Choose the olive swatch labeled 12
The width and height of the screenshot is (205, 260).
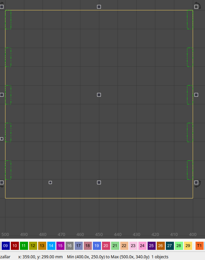coord(33,245)
